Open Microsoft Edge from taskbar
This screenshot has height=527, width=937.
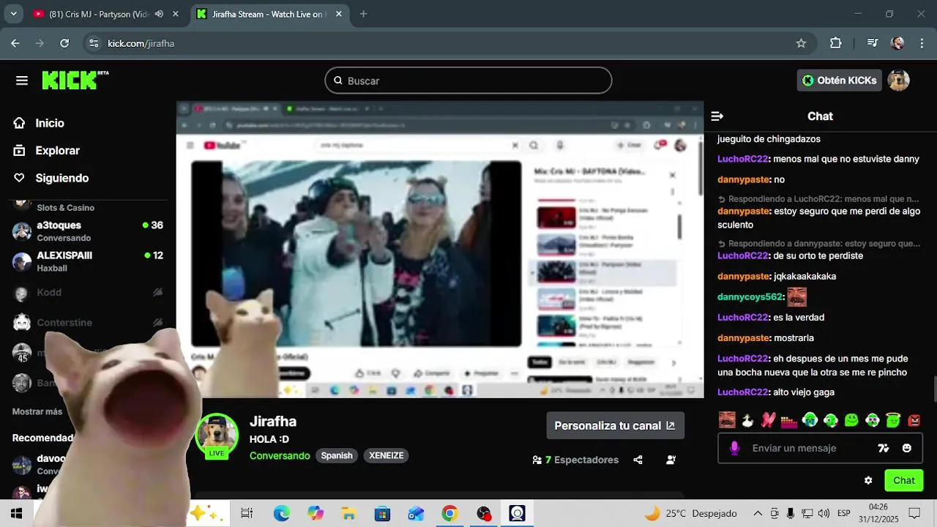pos(281,514)
